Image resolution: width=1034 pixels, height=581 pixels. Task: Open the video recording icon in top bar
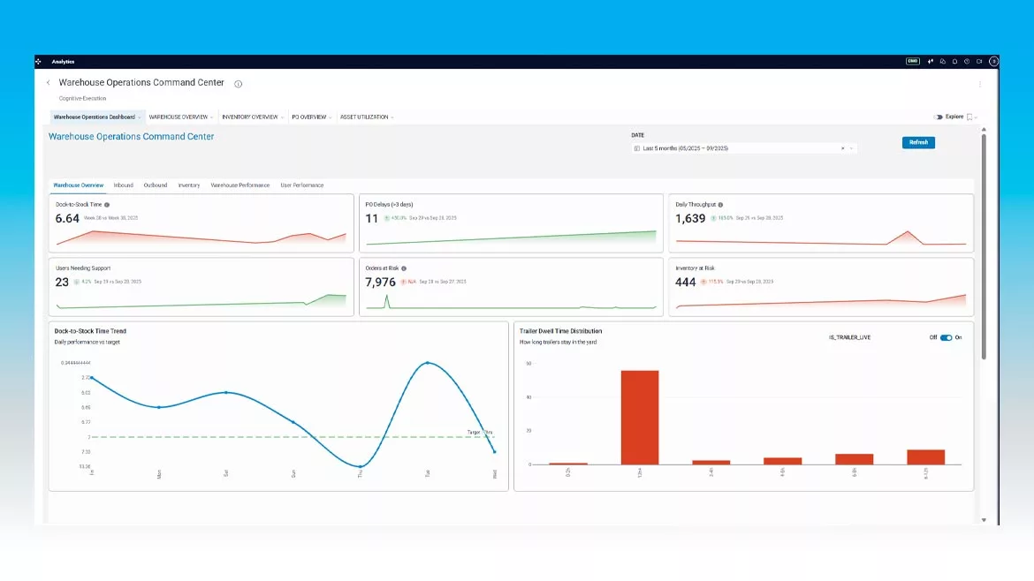click(x=979, y=61)
